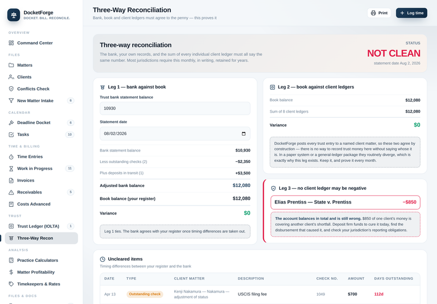Click the Invoices document icon

tap(11, 180)
